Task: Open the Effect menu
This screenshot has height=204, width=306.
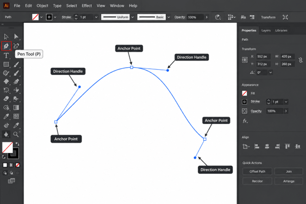Action: pyautogui.click(x=87, y=6)
